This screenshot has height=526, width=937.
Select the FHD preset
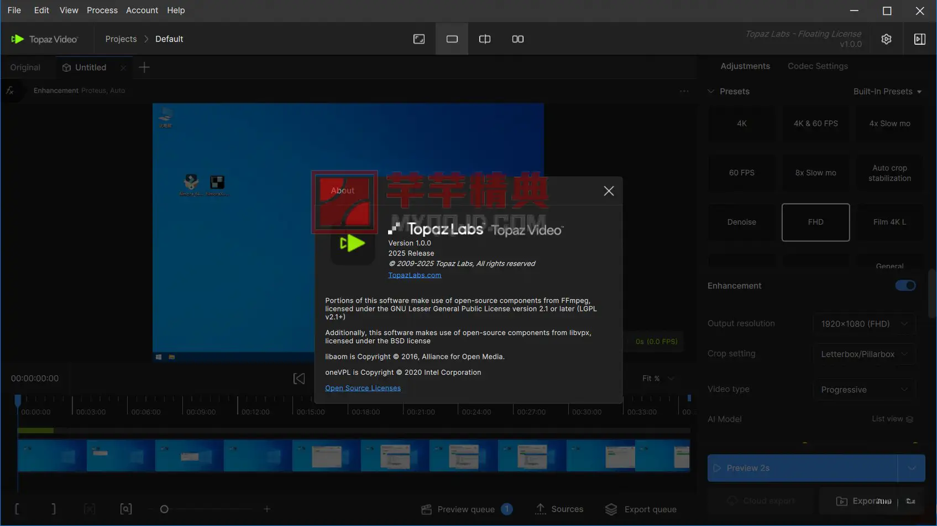[816, 222]
